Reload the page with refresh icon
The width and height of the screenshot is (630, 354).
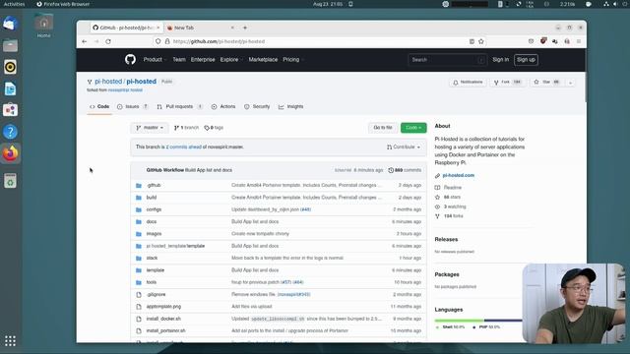[x=108, y=41]
